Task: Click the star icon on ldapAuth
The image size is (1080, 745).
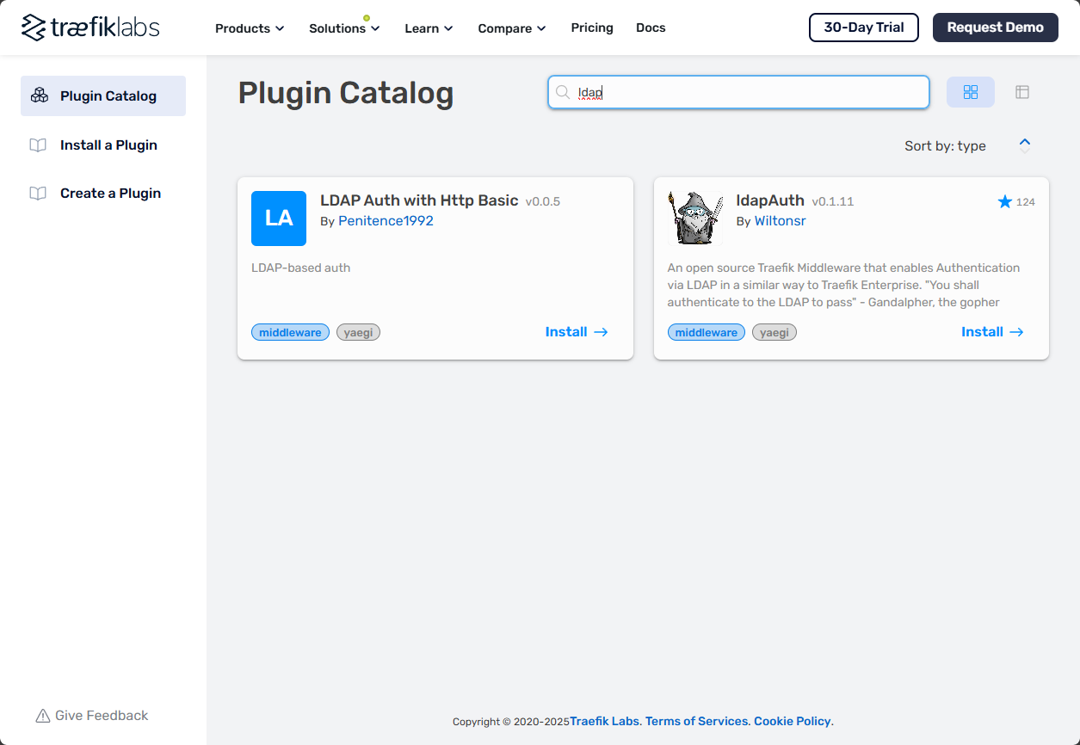Action: pos(1004,201)
